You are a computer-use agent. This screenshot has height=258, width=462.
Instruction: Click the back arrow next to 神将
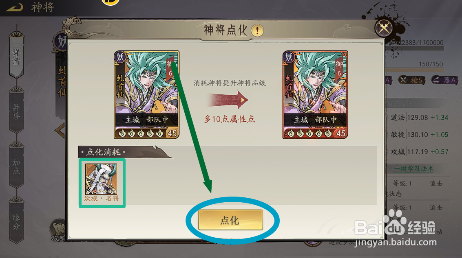coord(14,7)
